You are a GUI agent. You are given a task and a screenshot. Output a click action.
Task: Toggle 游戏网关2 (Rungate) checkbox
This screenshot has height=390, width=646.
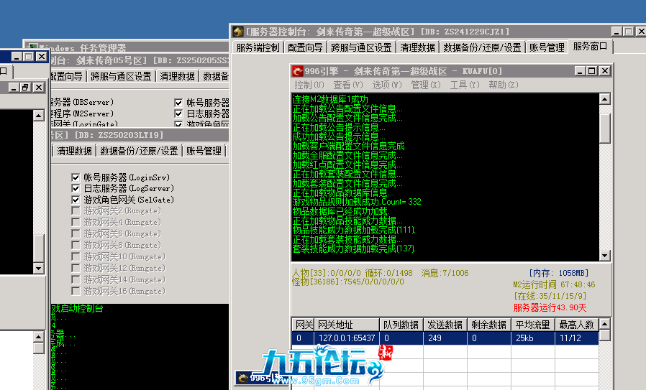point(76,210)
